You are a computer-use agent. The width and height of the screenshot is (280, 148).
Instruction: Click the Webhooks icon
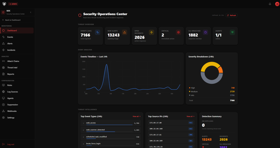point(3,111)
